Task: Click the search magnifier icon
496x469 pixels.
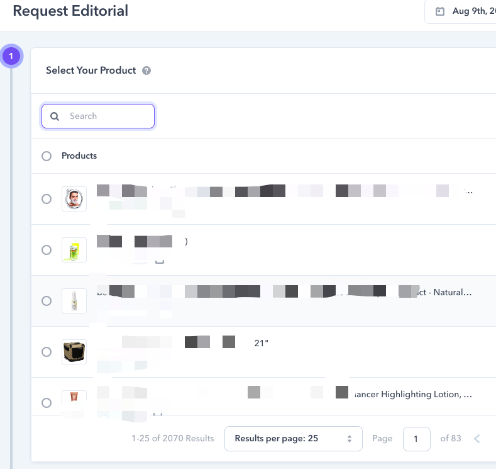Action: tap(55, 116)
